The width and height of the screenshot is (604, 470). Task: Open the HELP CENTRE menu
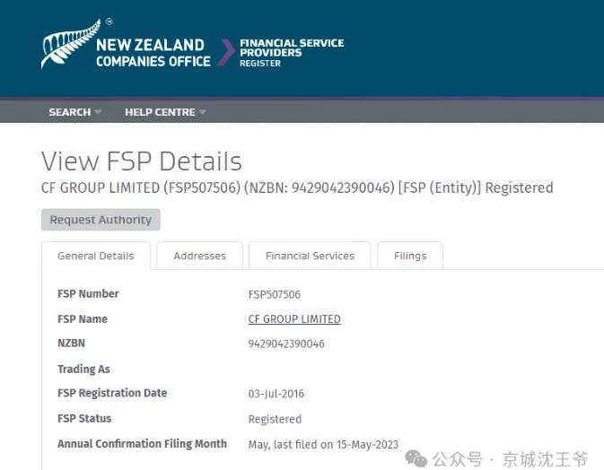[x=160, y=112]
